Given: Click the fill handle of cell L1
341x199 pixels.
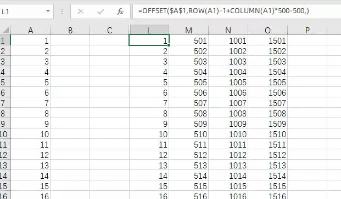Looking at the screenshot, I should 169,45.
